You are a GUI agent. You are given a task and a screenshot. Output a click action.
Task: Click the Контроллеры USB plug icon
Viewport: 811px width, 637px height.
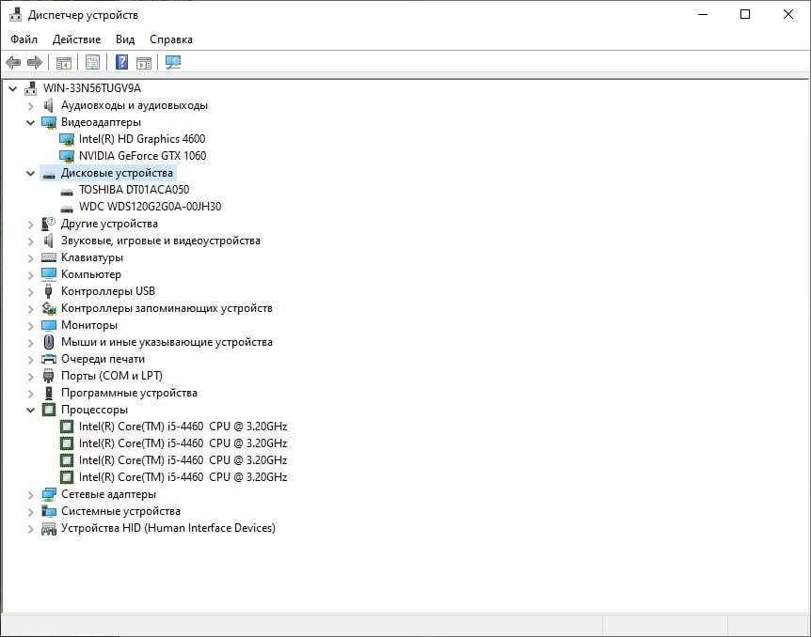(49, 291)
